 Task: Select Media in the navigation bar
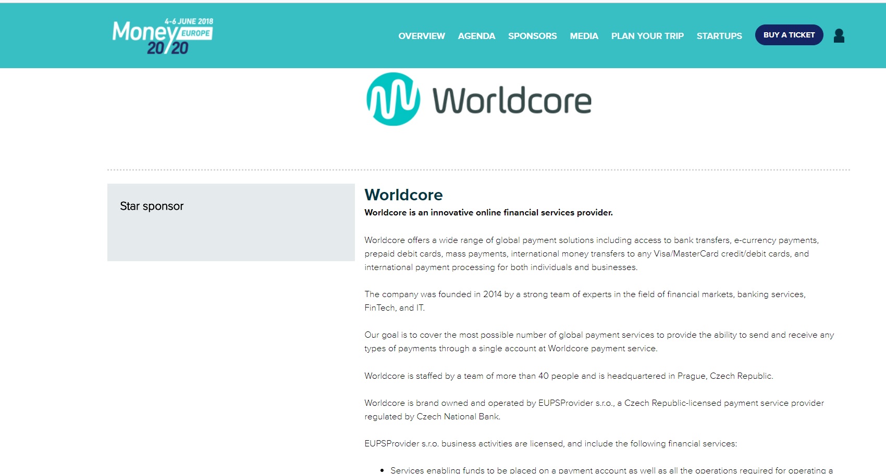pos(584,36)
